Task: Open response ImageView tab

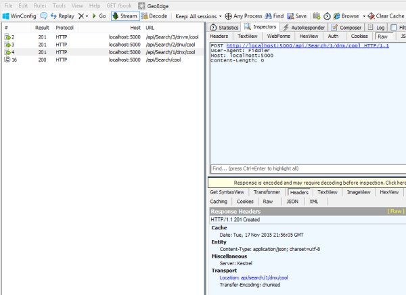Action: (359, 192)
